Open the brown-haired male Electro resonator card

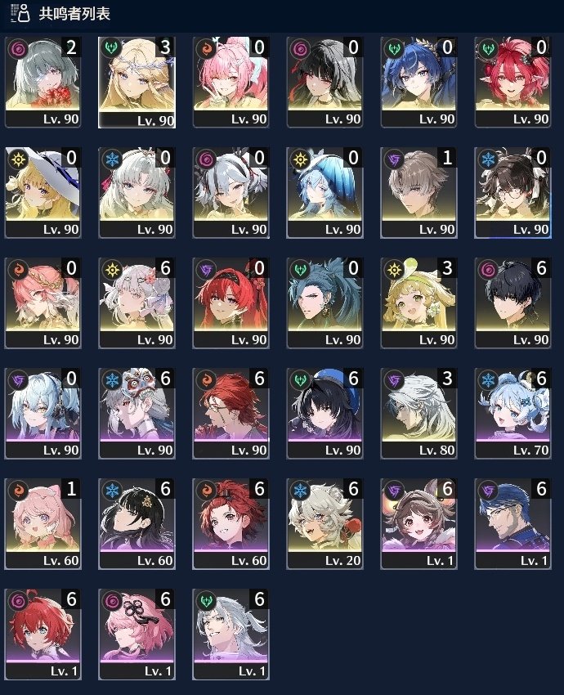(x=419, y=193)
